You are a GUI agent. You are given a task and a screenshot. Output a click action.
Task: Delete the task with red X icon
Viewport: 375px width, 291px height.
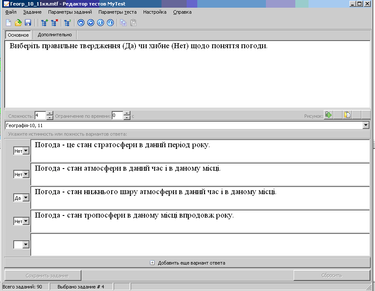(54, 23)
